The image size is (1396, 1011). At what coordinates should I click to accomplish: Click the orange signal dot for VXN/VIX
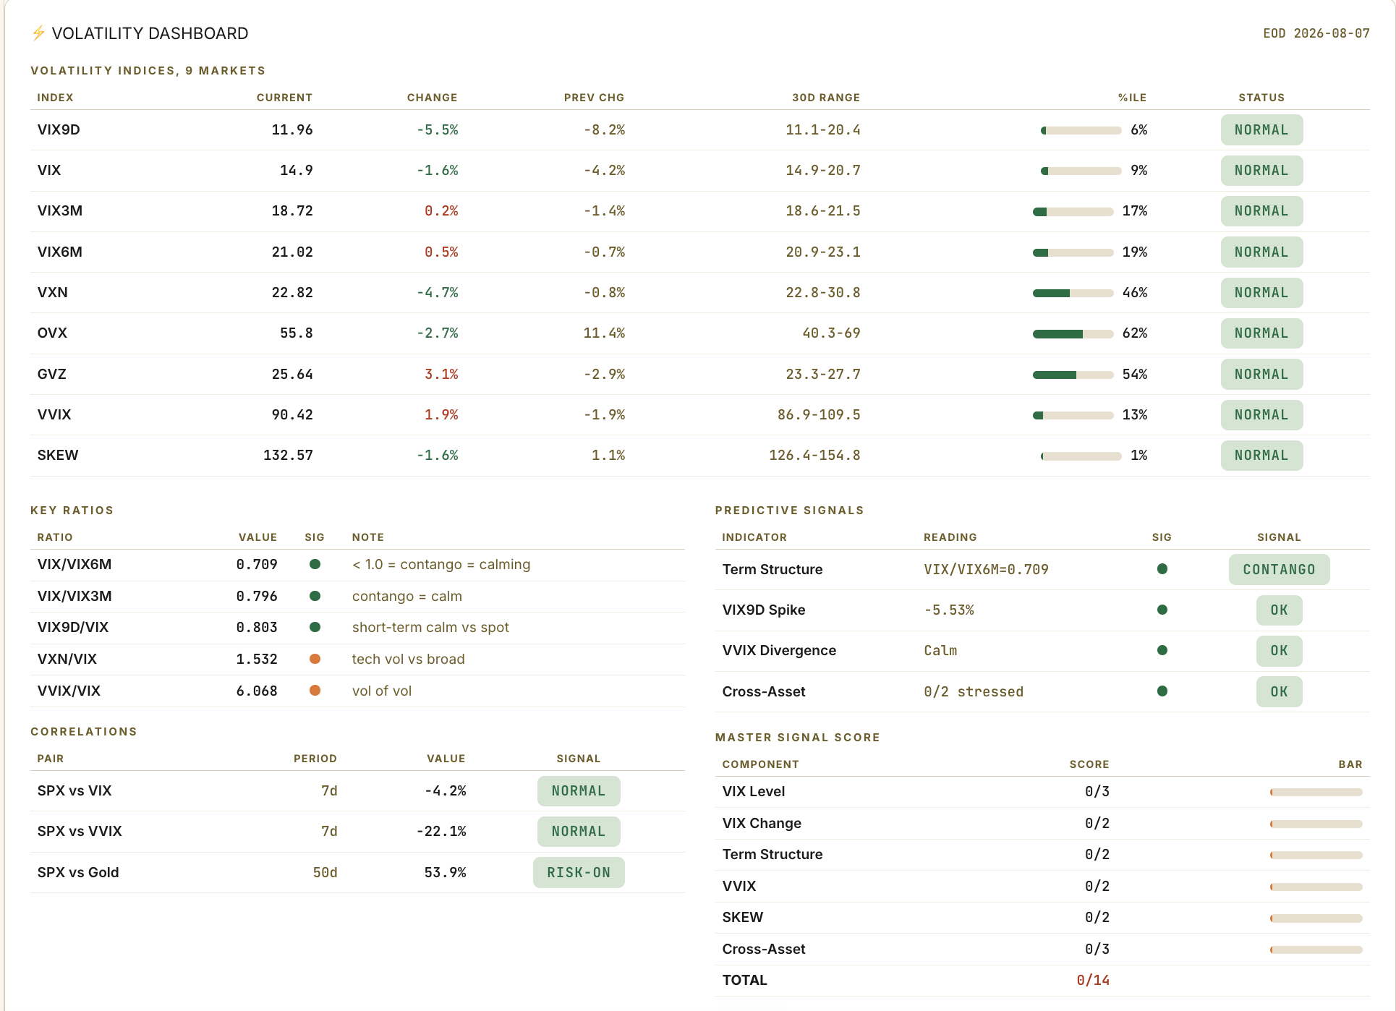pyautogui.click(x=315, y=659)
